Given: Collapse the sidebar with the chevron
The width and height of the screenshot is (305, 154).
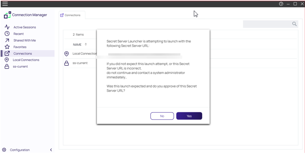Looking at the screenshot, I should (x=51, y=150).
